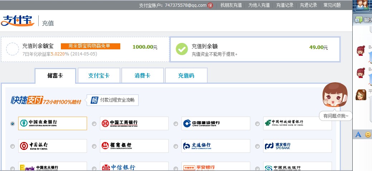Click the 中国民生银行 bank logo card
Viewport: 372px width, 171px height.
coord(298,166)
